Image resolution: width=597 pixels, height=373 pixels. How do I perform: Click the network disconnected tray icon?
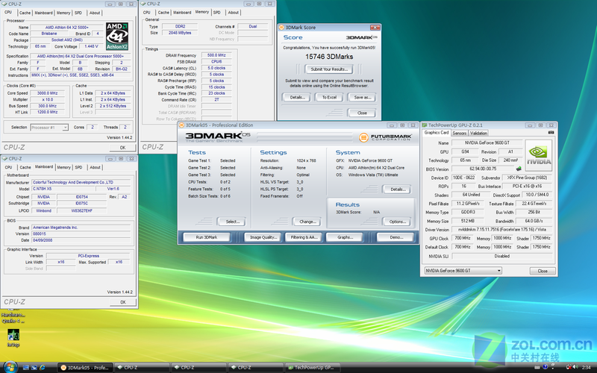click(569, 367)
